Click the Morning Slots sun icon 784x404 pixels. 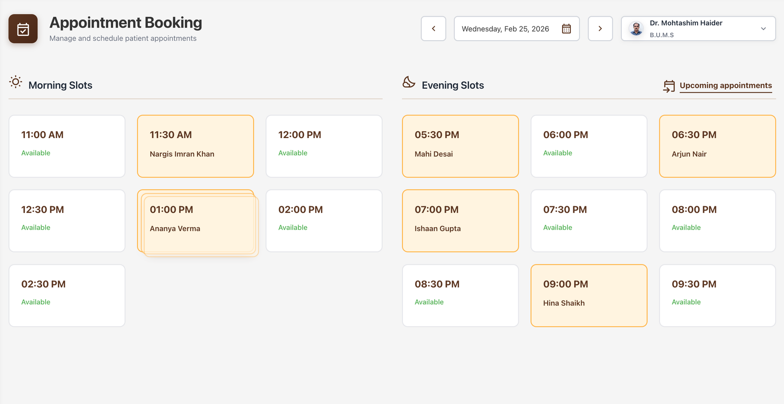(16, 82)
